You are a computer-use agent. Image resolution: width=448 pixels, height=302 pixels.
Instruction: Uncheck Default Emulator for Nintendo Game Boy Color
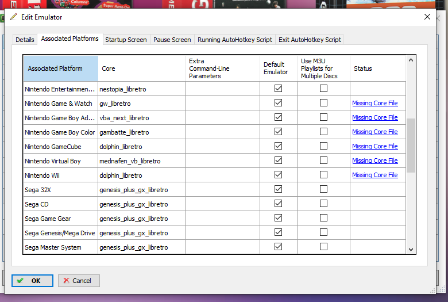(279, 132)
